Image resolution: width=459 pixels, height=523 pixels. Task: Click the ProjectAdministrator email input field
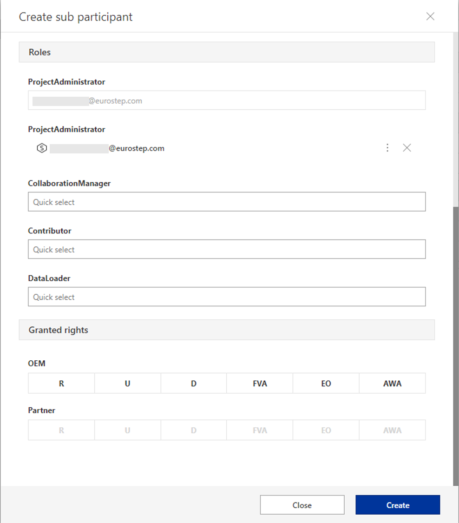[x=227, y=100]
